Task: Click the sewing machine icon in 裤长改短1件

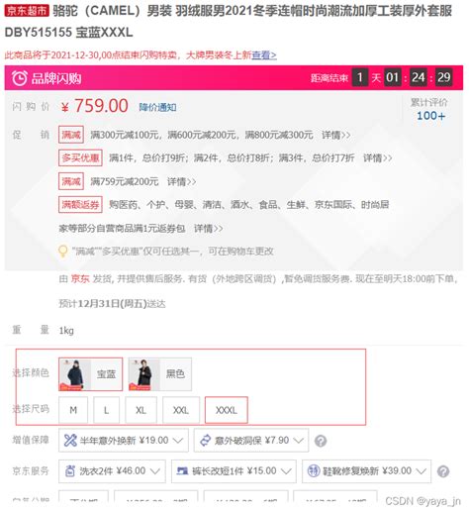Action: [x=182, y=470]
